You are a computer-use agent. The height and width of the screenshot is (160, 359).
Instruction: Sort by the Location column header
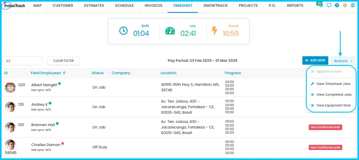(x=168, y=73)
